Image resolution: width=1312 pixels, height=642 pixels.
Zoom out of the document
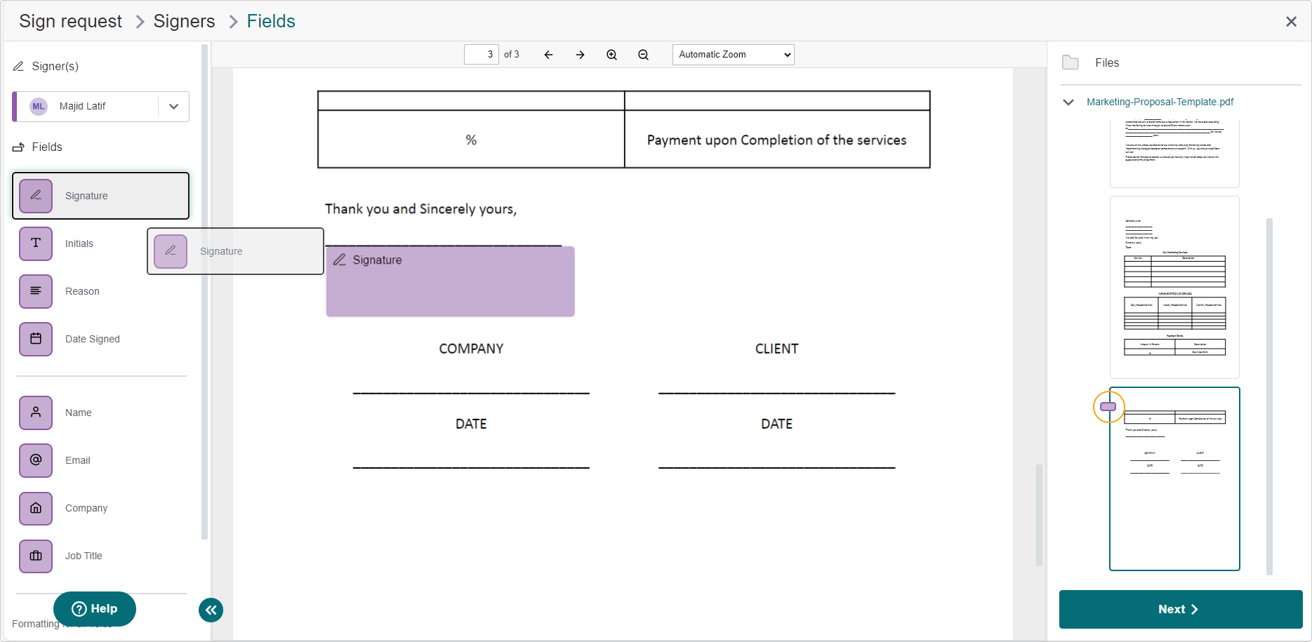coord(643,55)
